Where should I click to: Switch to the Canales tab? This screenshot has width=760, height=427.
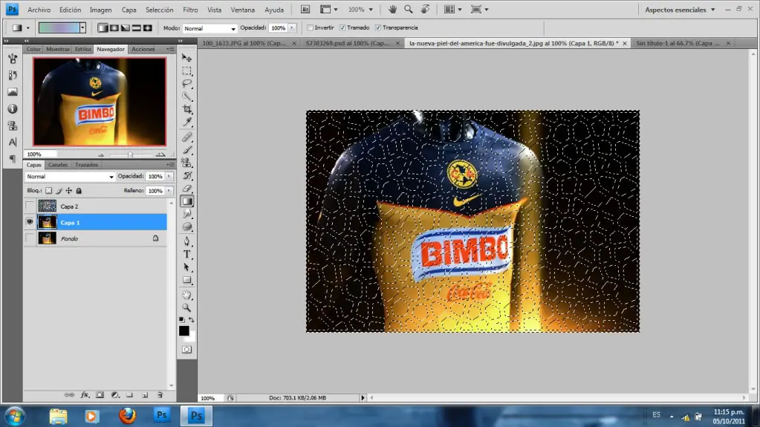tap(58, 165)
